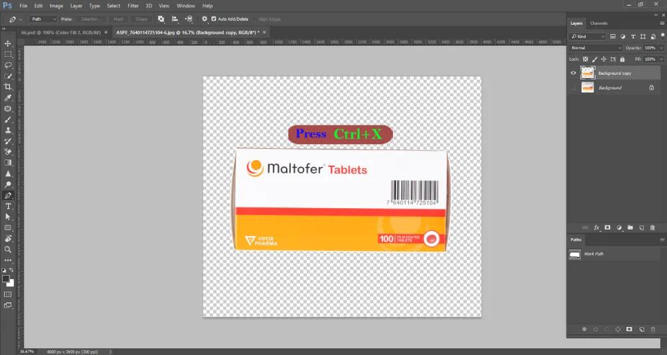This screenshot has width=667, height=355.
Task: Select the Crop tool
Action: pos(7,87)
